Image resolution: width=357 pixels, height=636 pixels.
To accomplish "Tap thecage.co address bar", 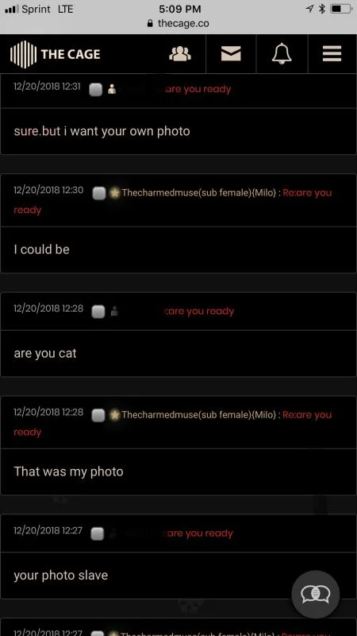I will point(178,23).
